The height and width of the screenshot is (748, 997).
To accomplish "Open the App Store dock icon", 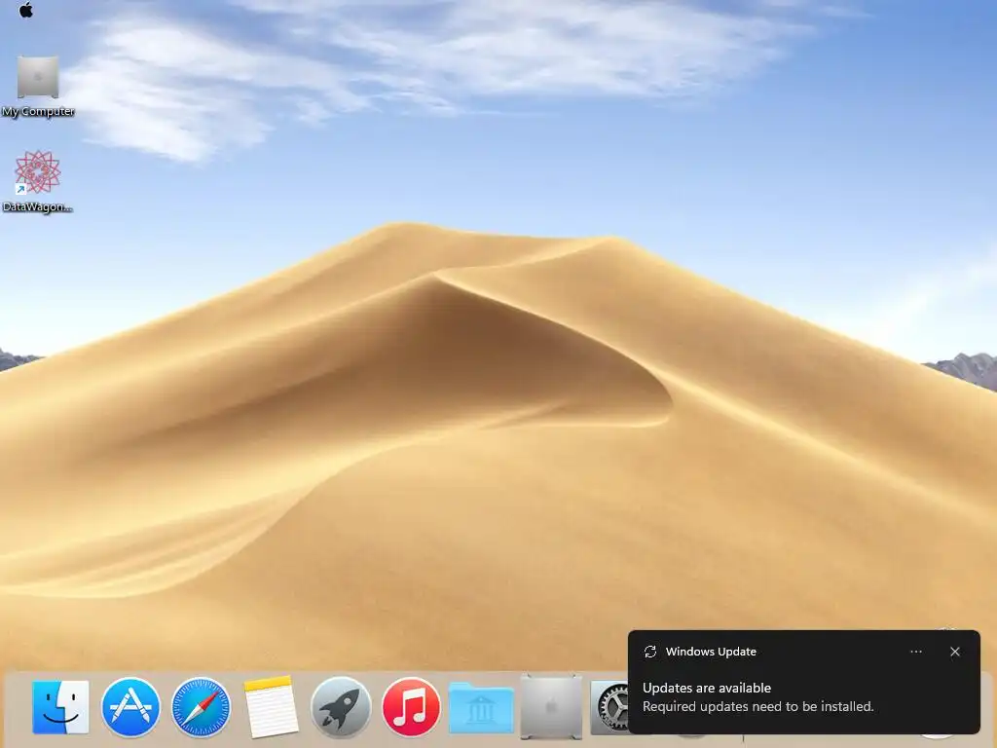I will click(x=130, y=707).
